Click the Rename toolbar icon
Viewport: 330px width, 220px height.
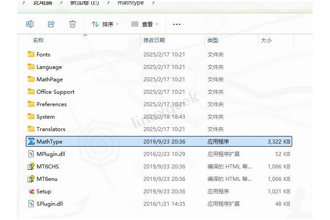coord(30,24)
